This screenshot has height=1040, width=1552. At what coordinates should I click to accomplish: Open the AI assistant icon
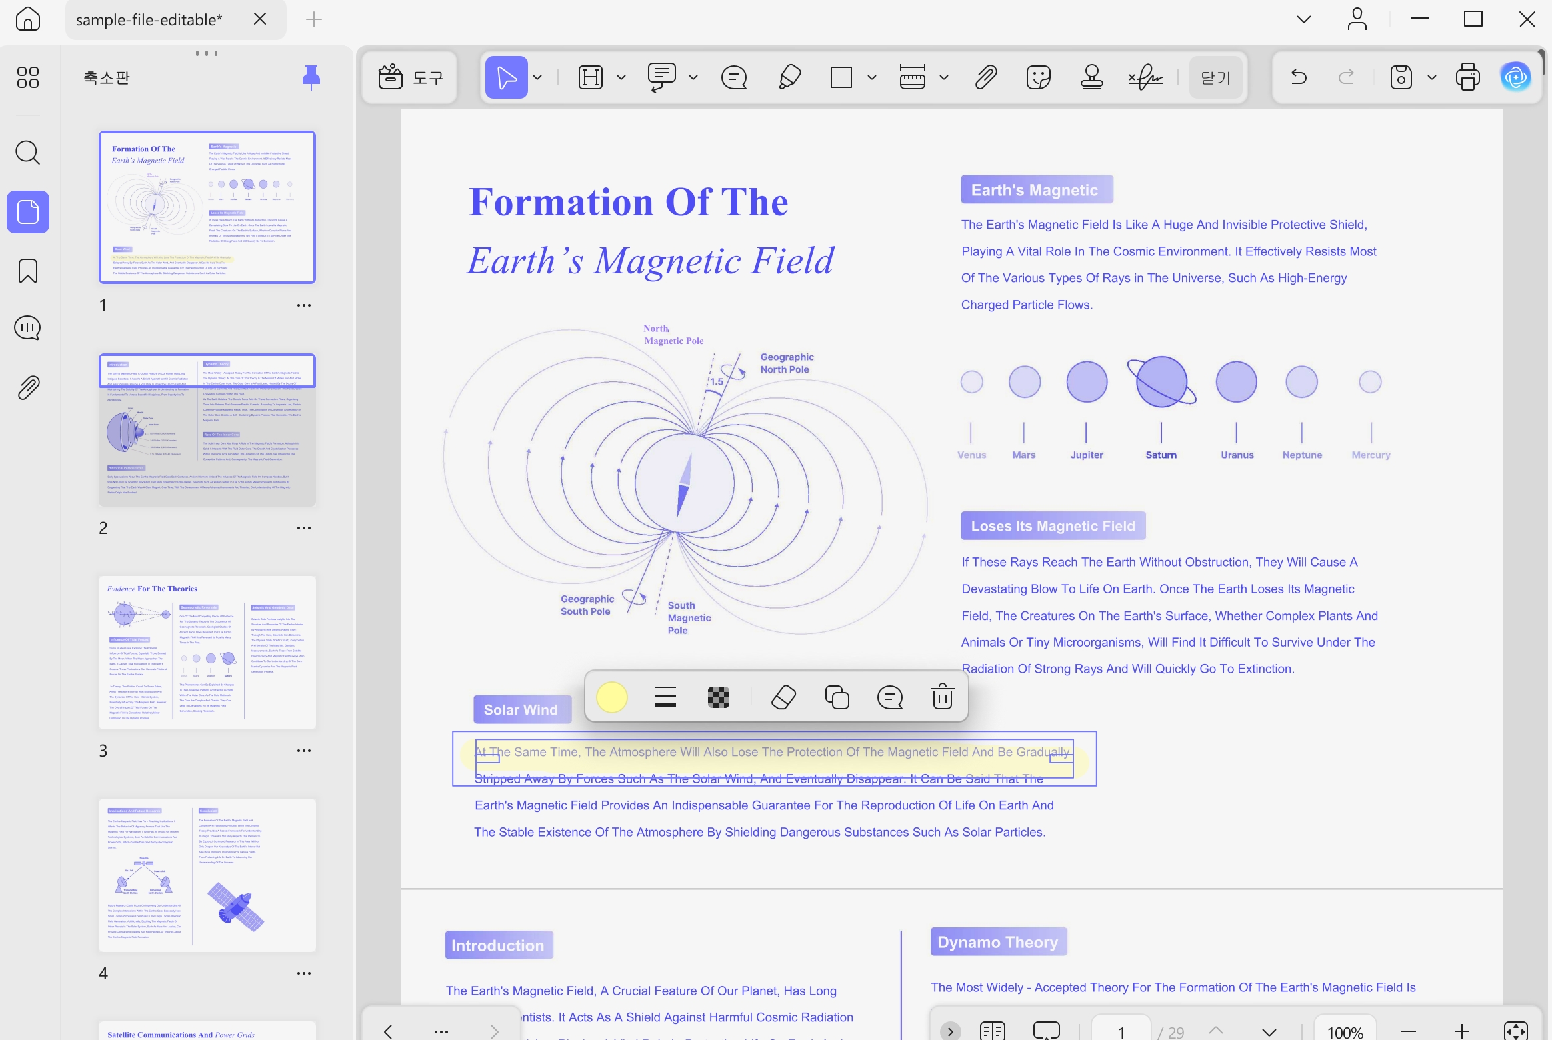(1516, 77)
